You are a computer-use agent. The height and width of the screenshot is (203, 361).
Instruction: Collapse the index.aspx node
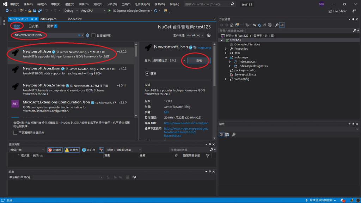pyautogui.click(x=226, y=57)
